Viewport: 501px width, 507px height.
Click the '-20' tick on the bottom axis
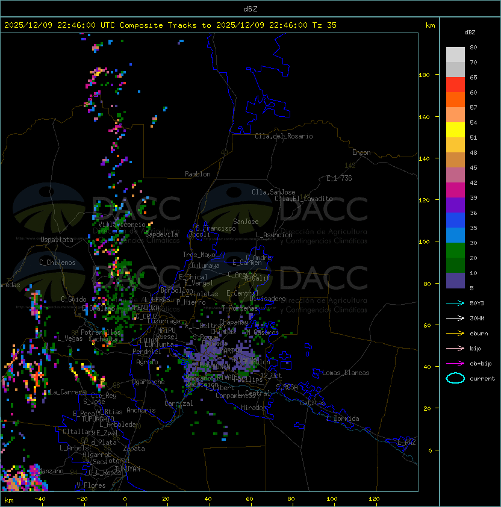(x=82, y=499)
